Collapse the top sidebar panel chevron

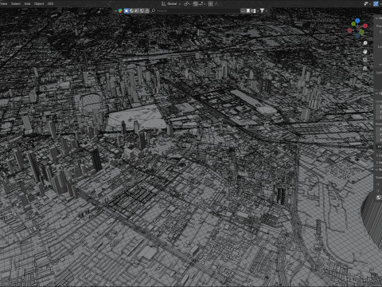tap(376, 18)
